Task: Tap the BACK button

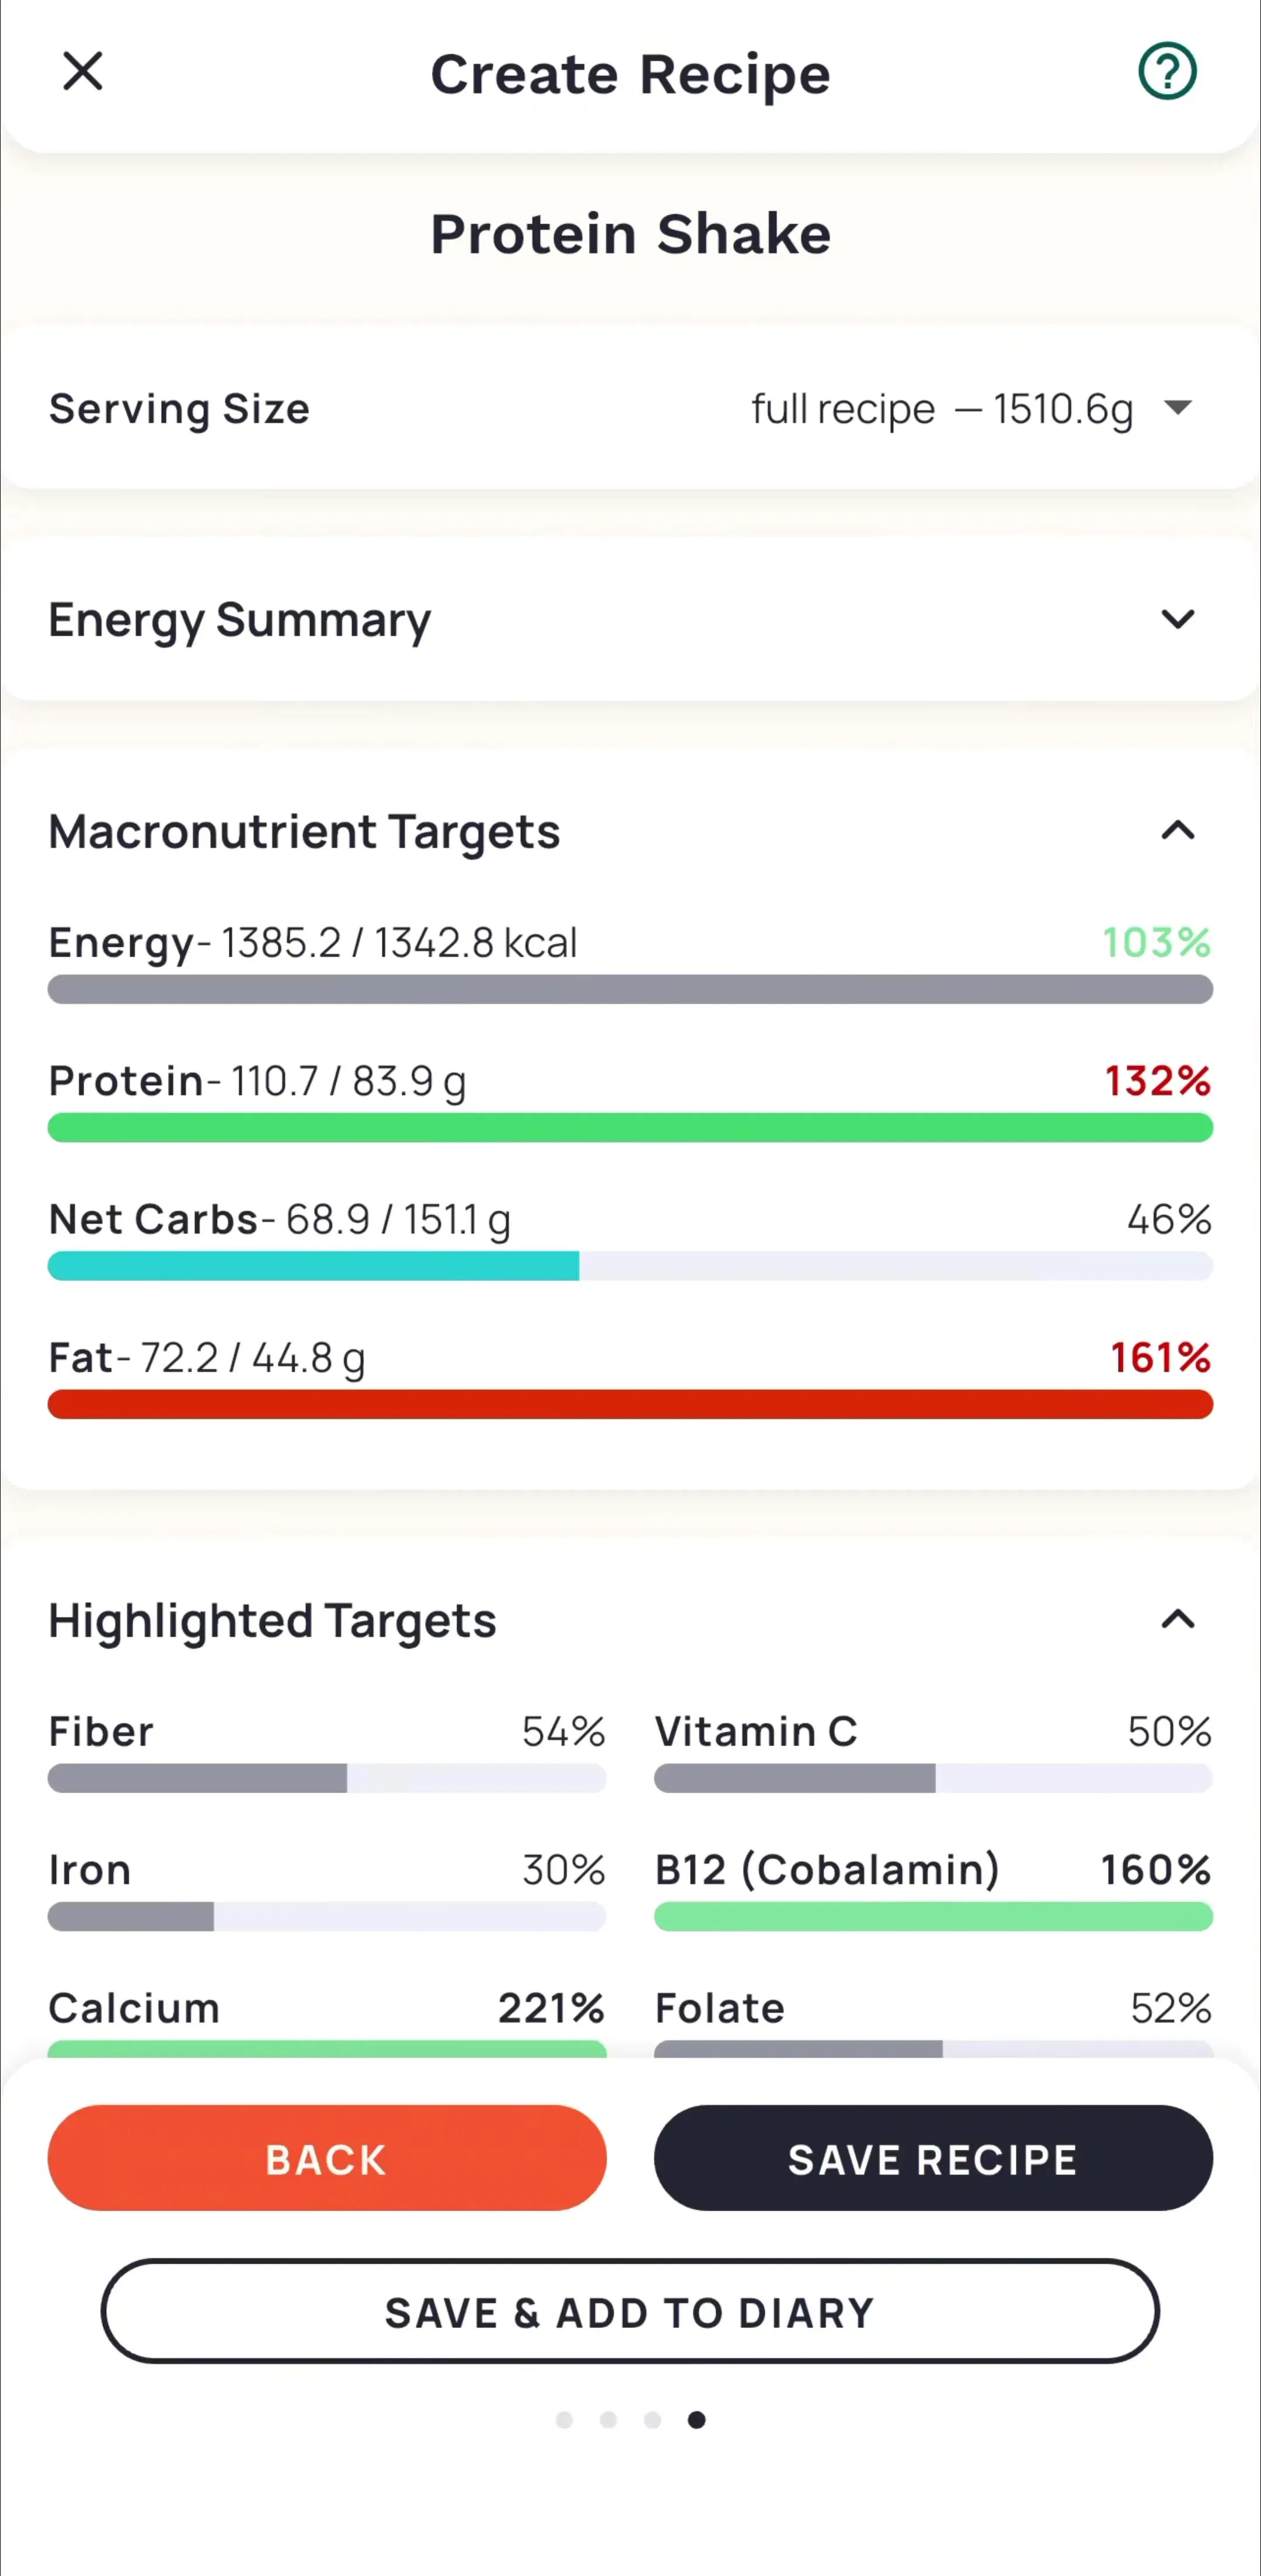Action: pos(327,2159)
